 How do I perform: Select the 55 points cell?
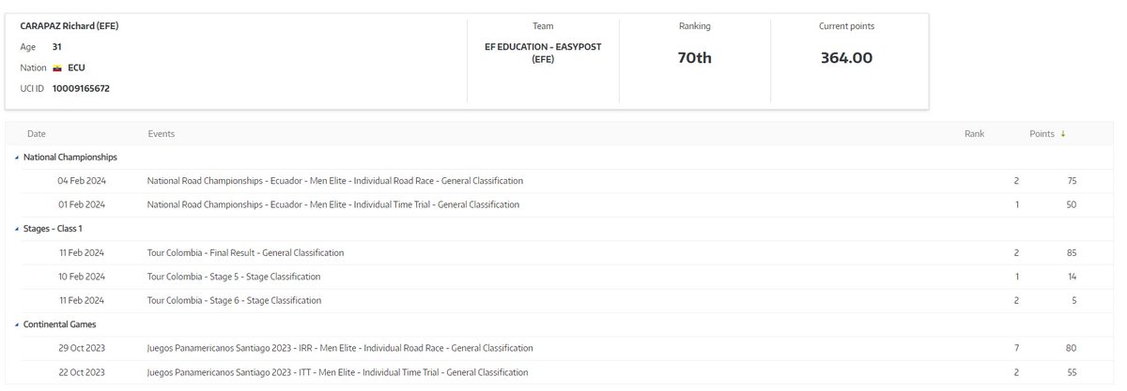pos(1072,372)
